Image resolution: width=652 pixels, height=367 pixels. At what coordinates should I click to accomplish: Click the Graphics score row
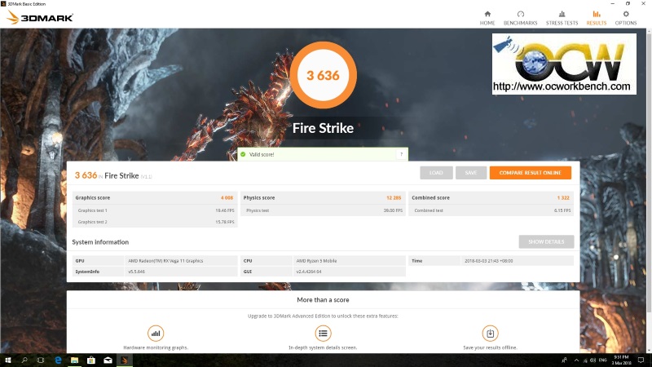(154, 197)
